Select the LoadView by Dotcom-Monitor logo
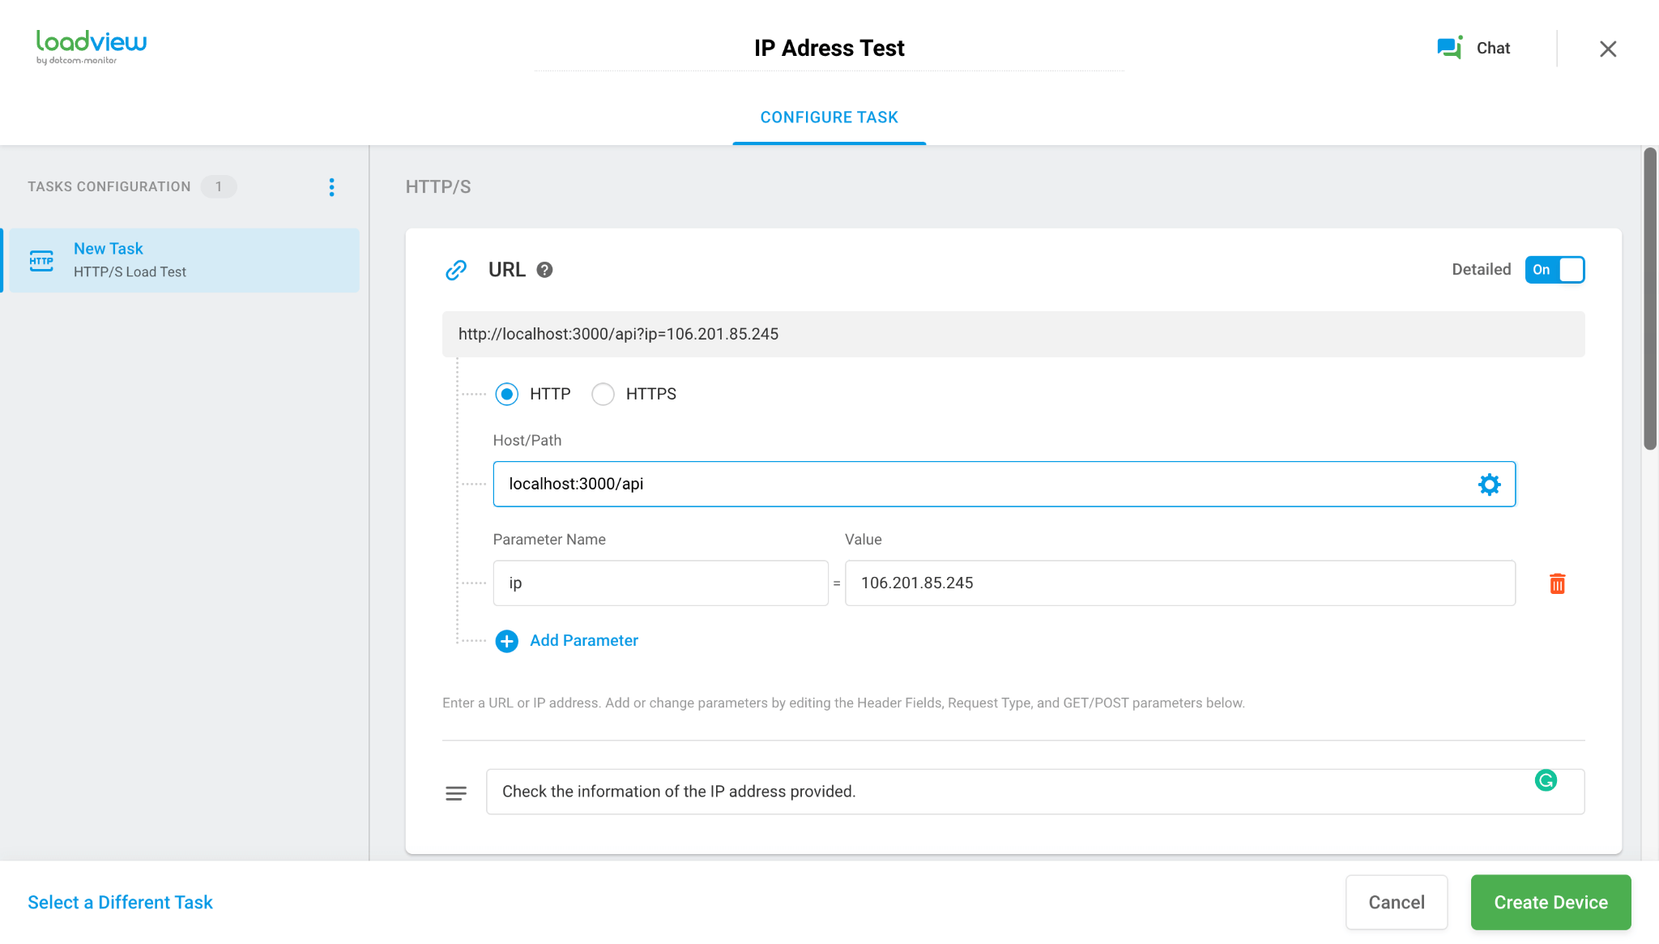The image size is (1659, 944). click(93, 47)
